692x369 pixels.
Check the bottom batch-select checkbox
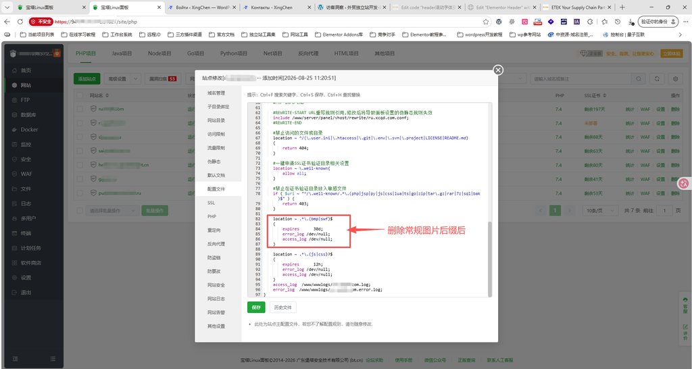(x=80, y=211)
